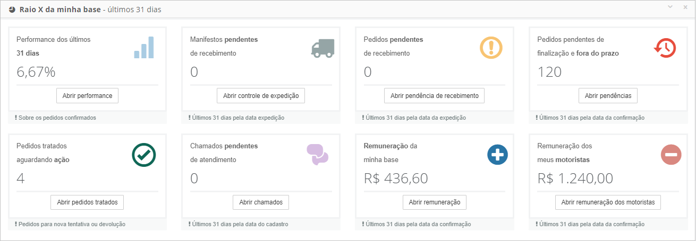This screenshot has height=241, width=696.
Task: Open the treated orders via Abrir pedidos tratados
Action: click(87, 202)
